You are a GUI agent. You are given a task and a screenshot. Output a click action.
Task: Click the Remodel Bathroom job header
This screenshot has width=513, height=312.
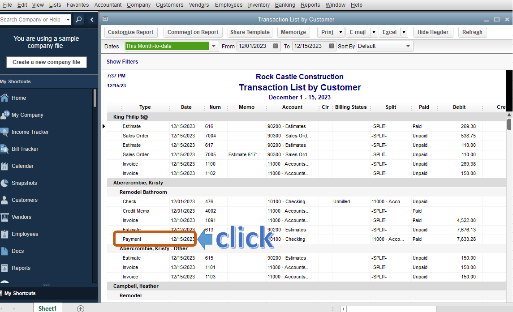click(x=143, y=192)
